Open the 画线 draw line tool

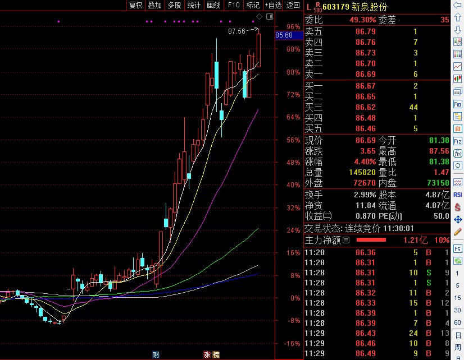213,5
